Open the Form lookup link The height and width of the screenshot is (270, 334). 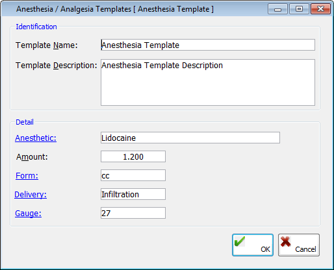coord(27,176)
